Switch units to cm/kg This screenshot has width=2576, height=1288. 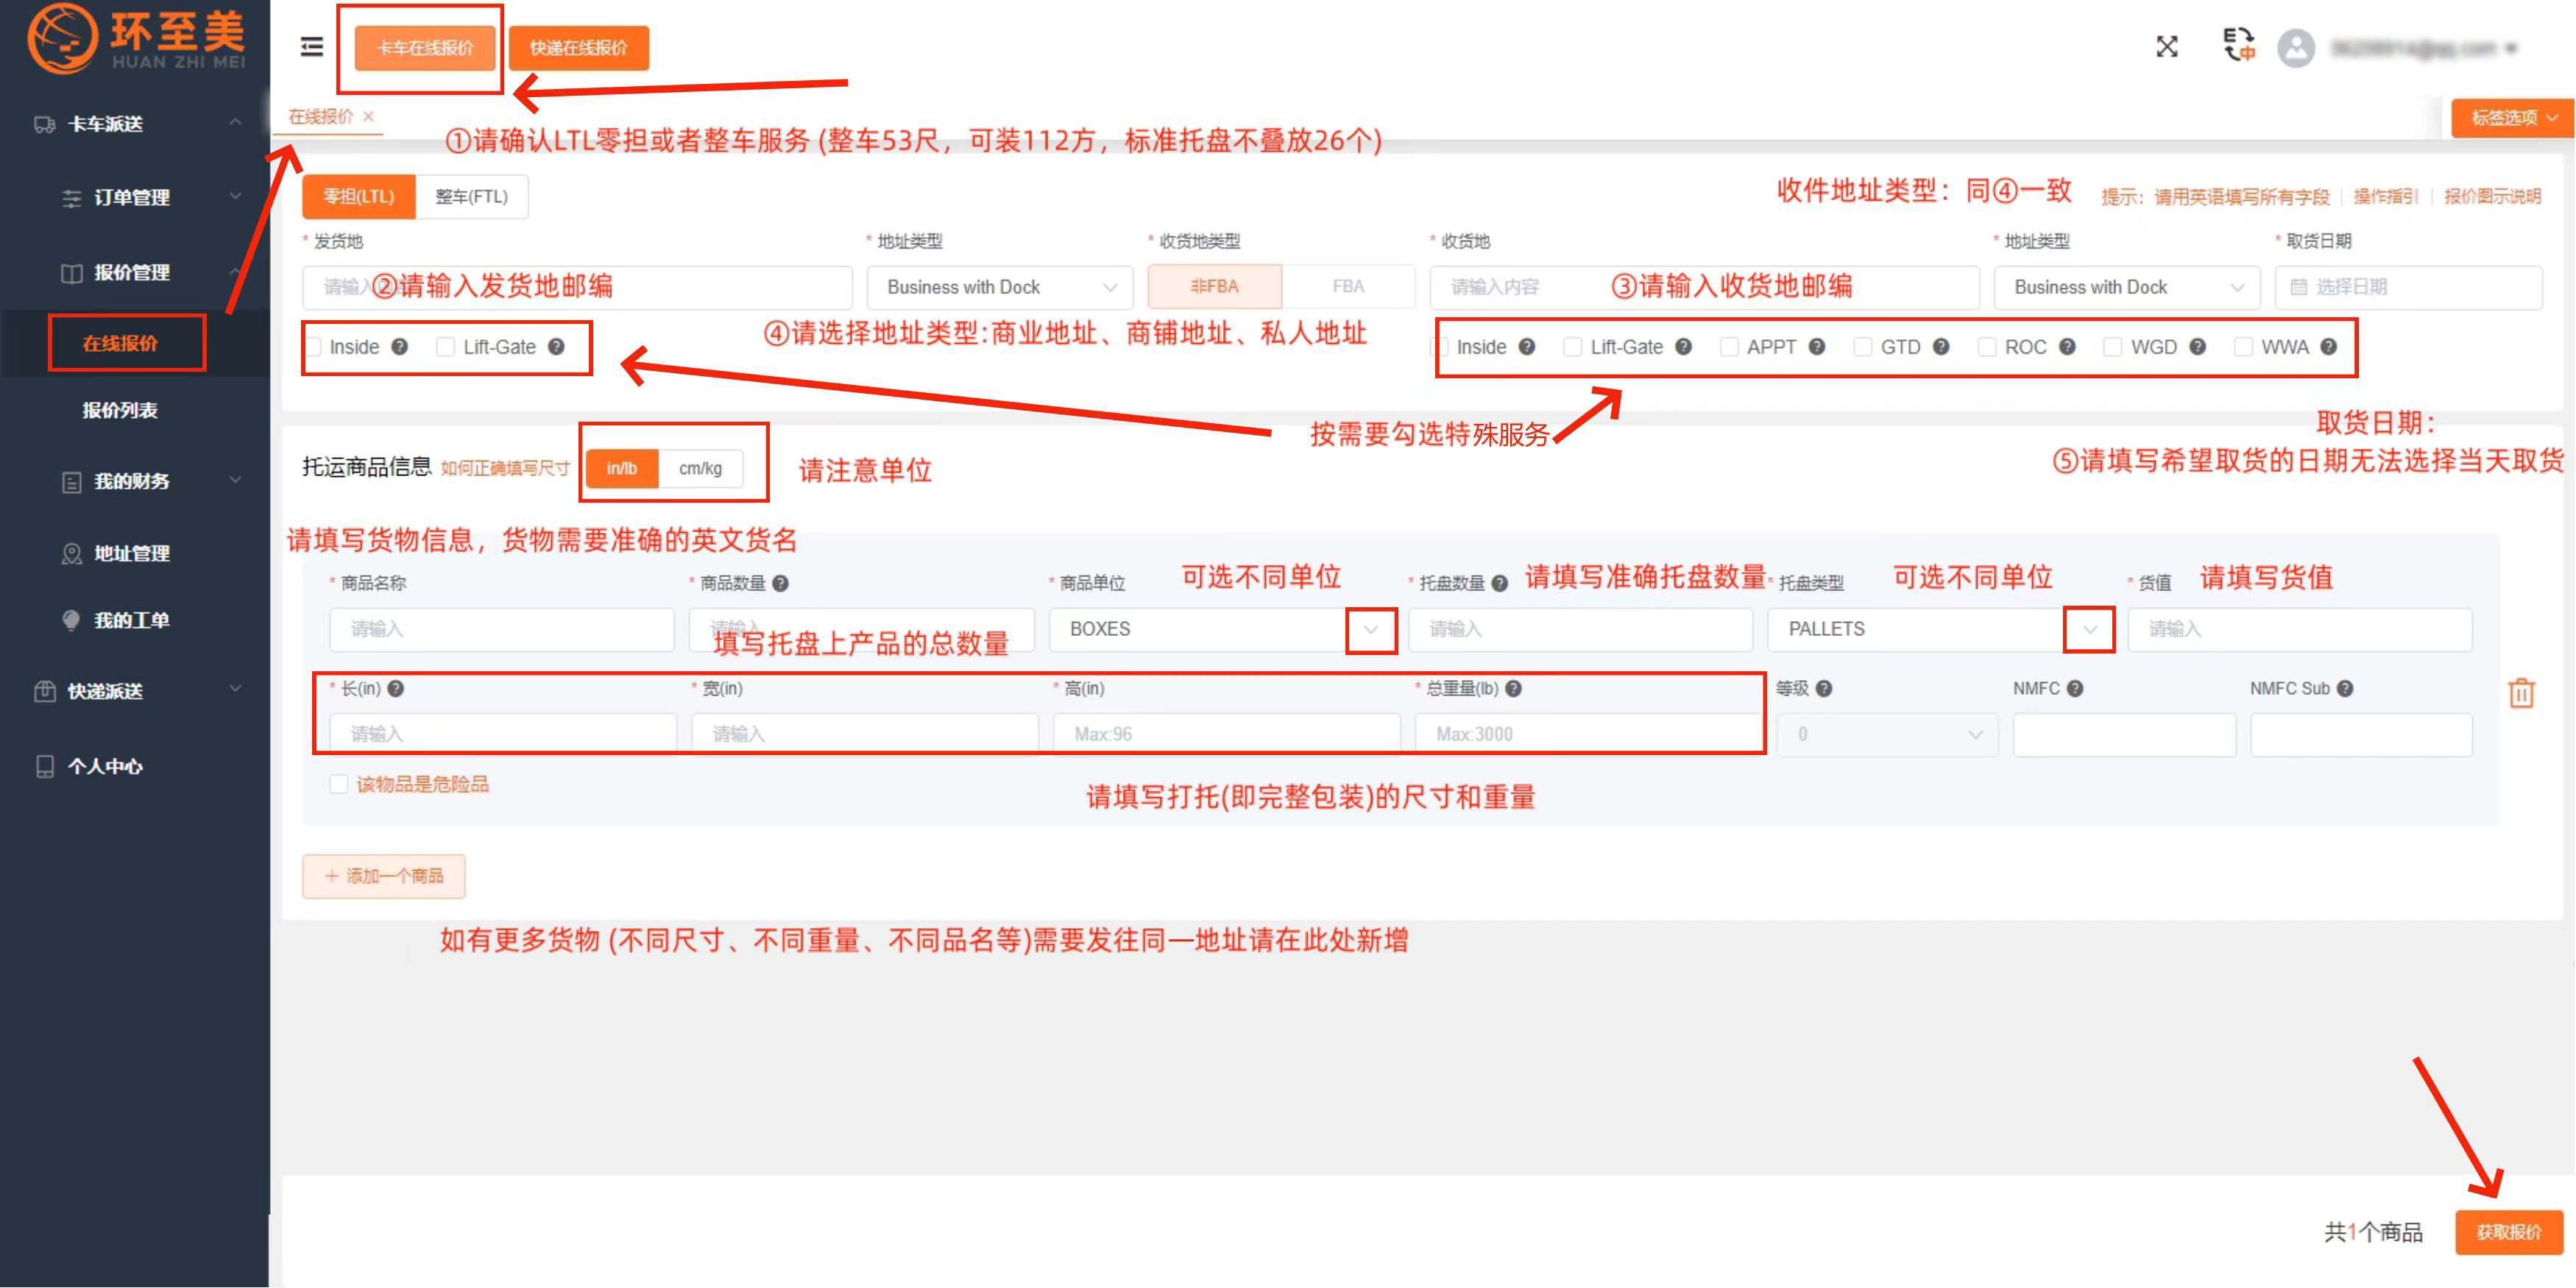coord(700,468)
